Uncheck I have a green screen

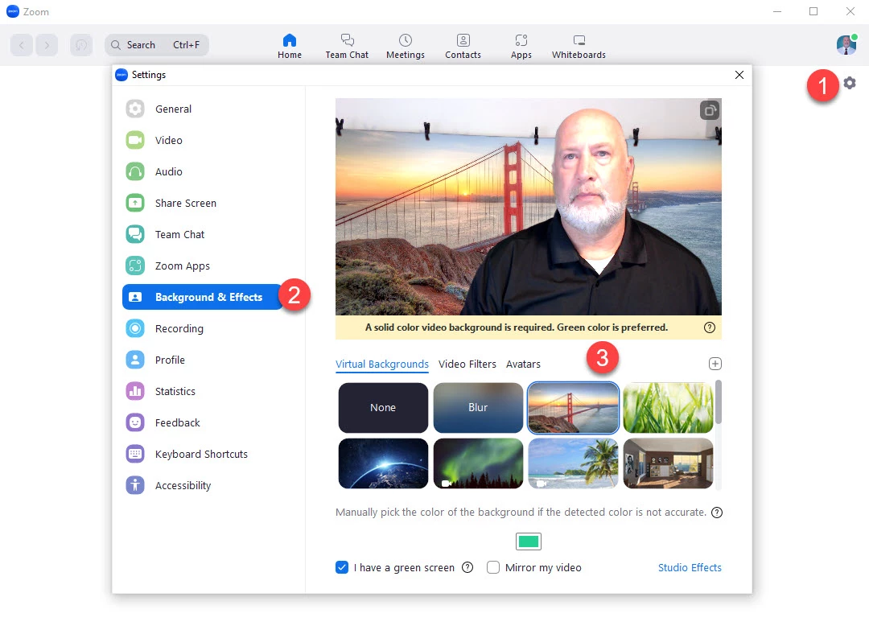coord(342,567)
